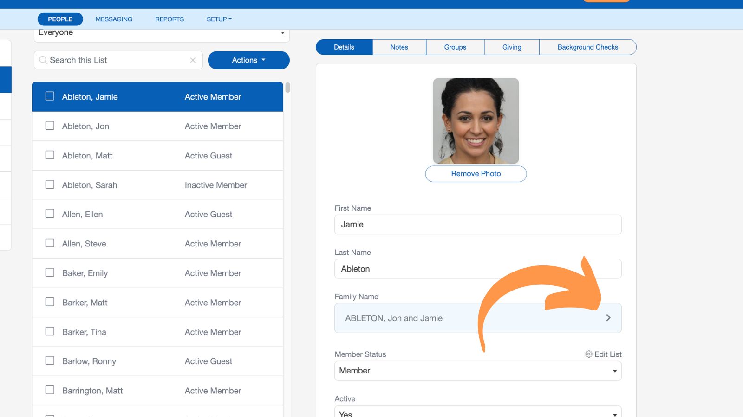Open family via the chevron arrow icon
Screen dimensions: 743x417
[x=608, y=318]
